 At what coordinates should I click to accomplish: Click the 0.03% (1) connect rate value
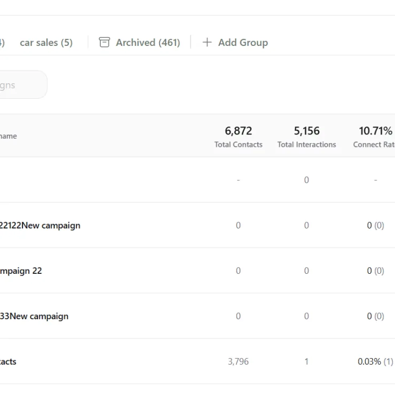(375, 361)
